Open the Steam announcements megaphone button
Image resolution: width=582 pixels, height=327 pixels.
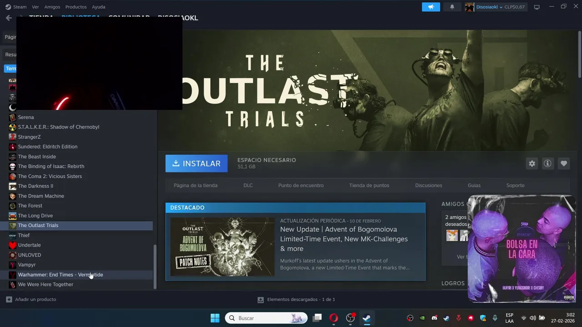431,7
